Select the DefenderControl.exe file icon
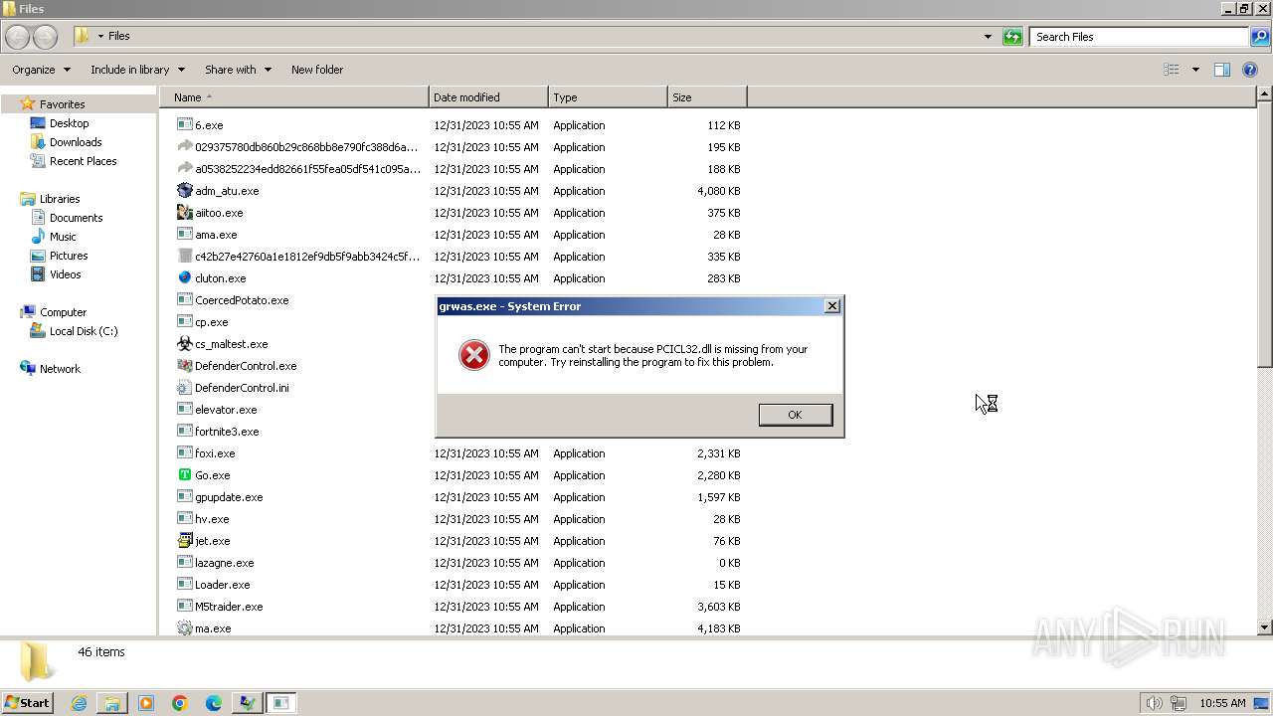Image resolution: width=1273 pixels, height=716 pixels. coord(184,366)
